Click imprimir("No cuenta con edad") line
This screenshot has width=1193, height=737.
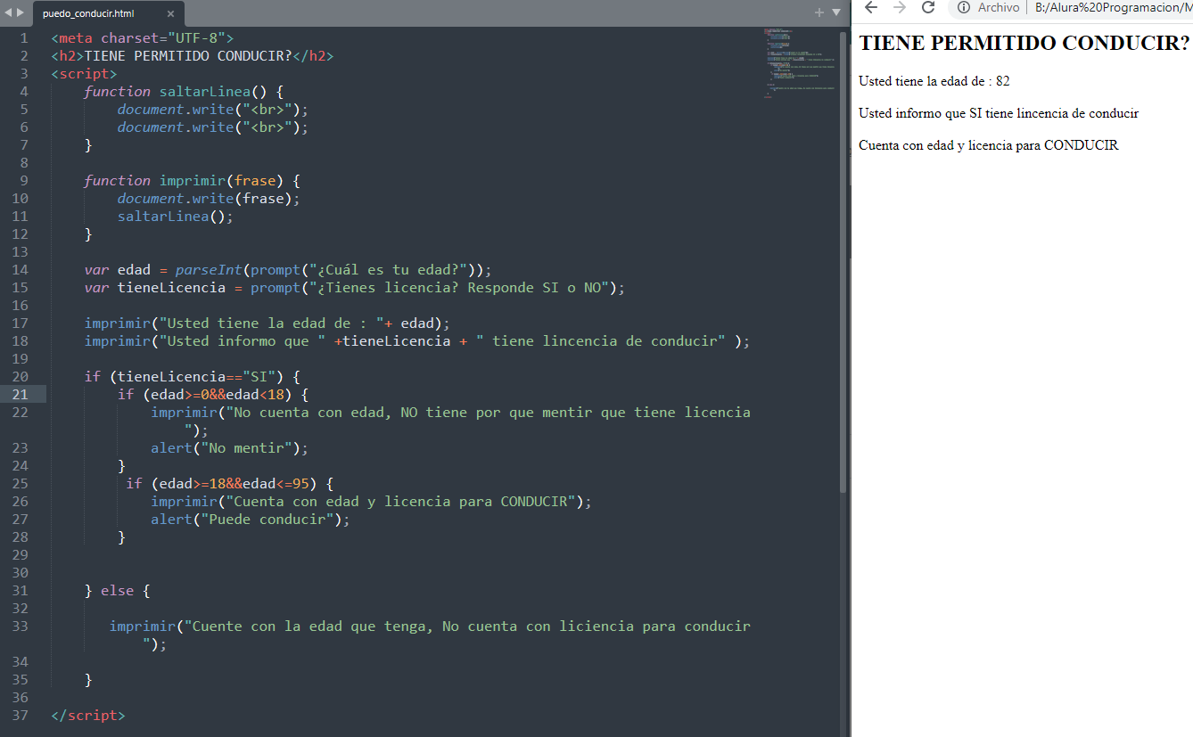click(450, 421)
